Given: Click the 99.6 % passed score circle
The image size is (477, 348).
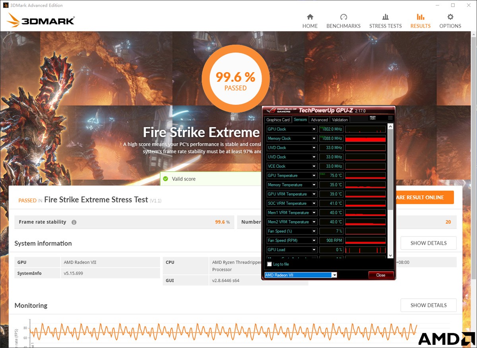Looking at the screenshot, I should 235,78.
